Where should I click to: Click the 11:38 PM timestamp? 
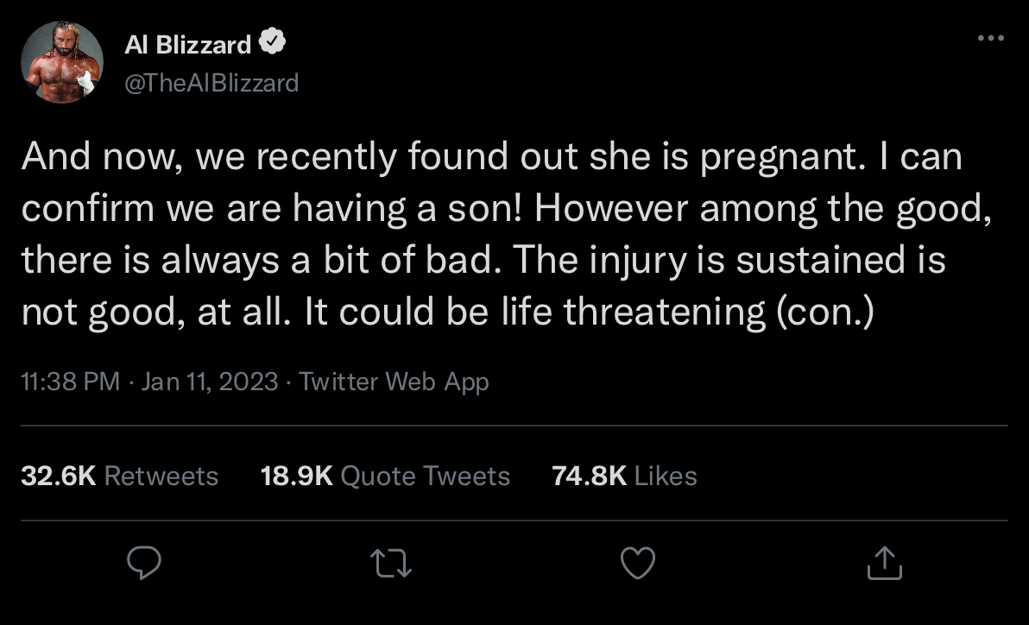[x=71, y=382]
